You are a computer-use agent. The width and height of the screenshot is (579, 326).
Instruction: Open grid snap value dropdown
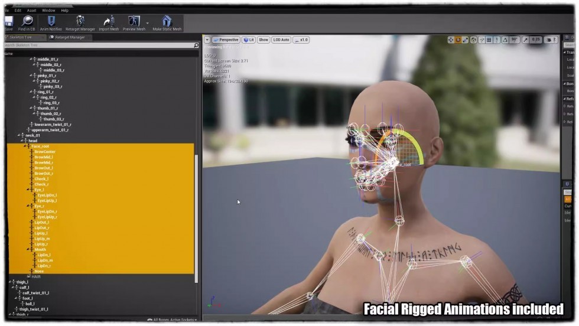tap(497, 40)
